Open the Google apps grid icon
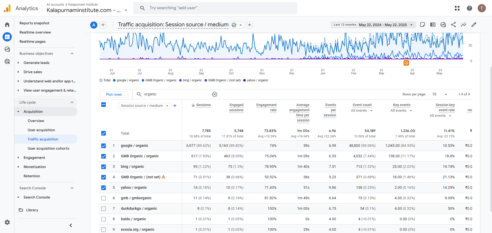492x233 pixels. click(457, 8)
